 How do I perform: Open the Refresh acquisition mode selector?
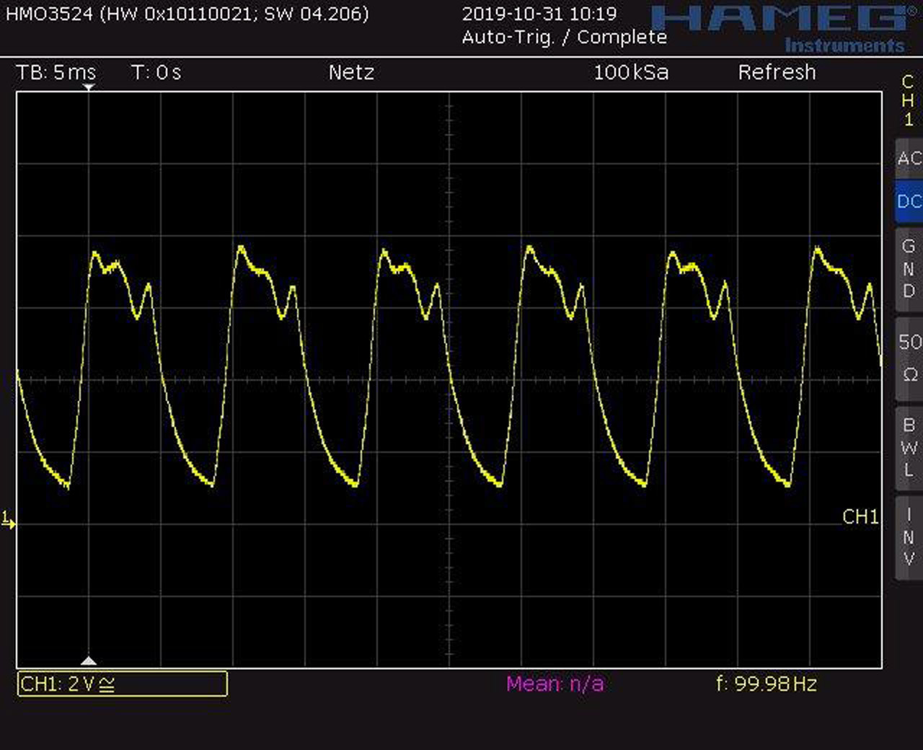pos(777,72)
